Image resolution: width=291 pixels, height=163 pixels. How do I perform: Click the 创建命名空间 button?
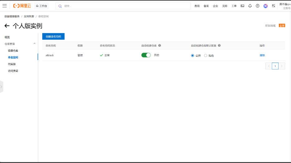[53, 37]
